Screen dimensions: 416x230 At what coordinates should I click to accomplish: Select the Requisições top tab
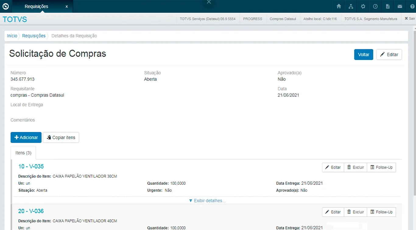(36, 6)
